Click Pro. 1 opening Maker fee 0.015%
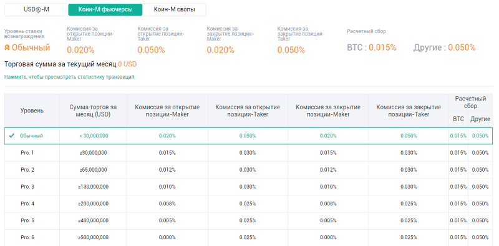 tap(167, 152)
